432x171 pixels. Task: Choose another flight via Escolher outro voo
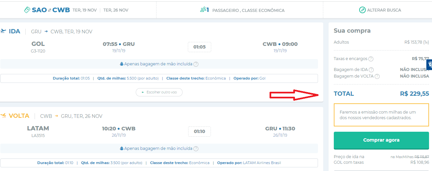coord(159,92)
